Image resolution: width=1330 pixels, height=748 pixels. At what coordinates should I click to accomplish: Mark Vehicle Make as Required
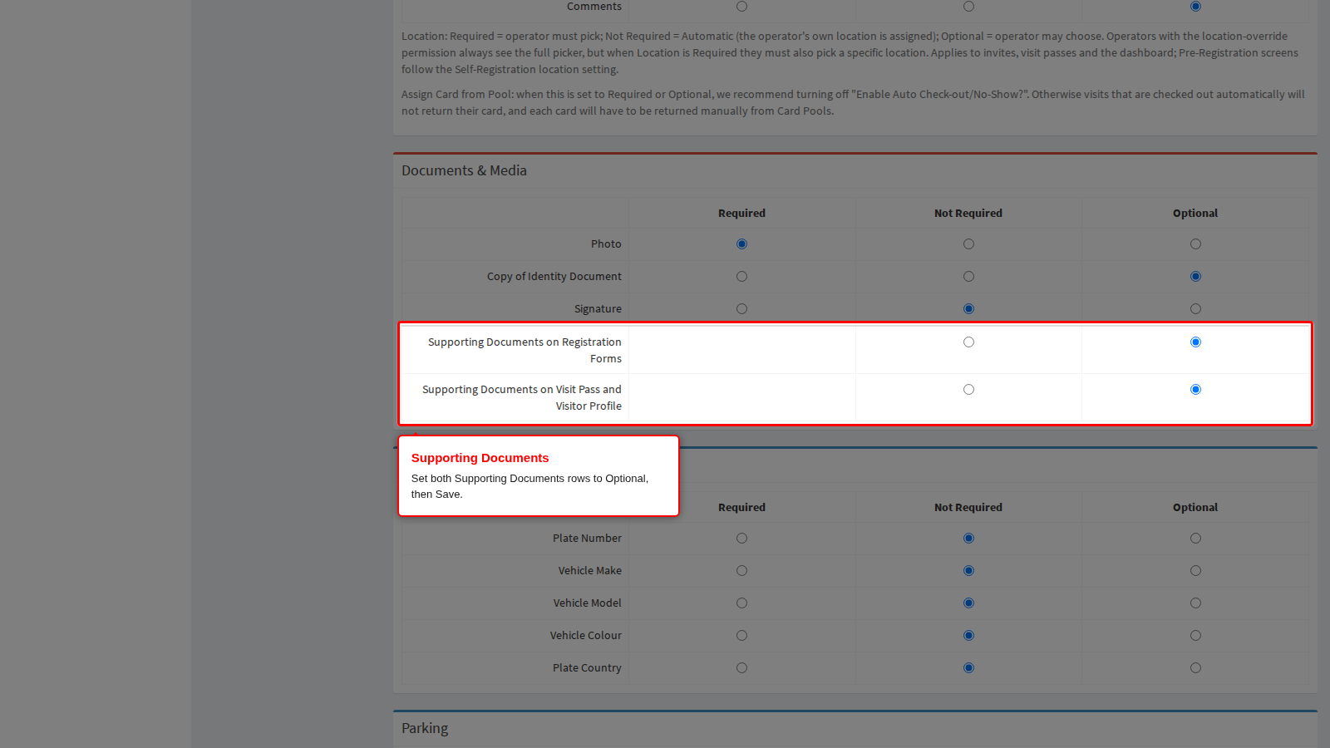coord(741,571)
